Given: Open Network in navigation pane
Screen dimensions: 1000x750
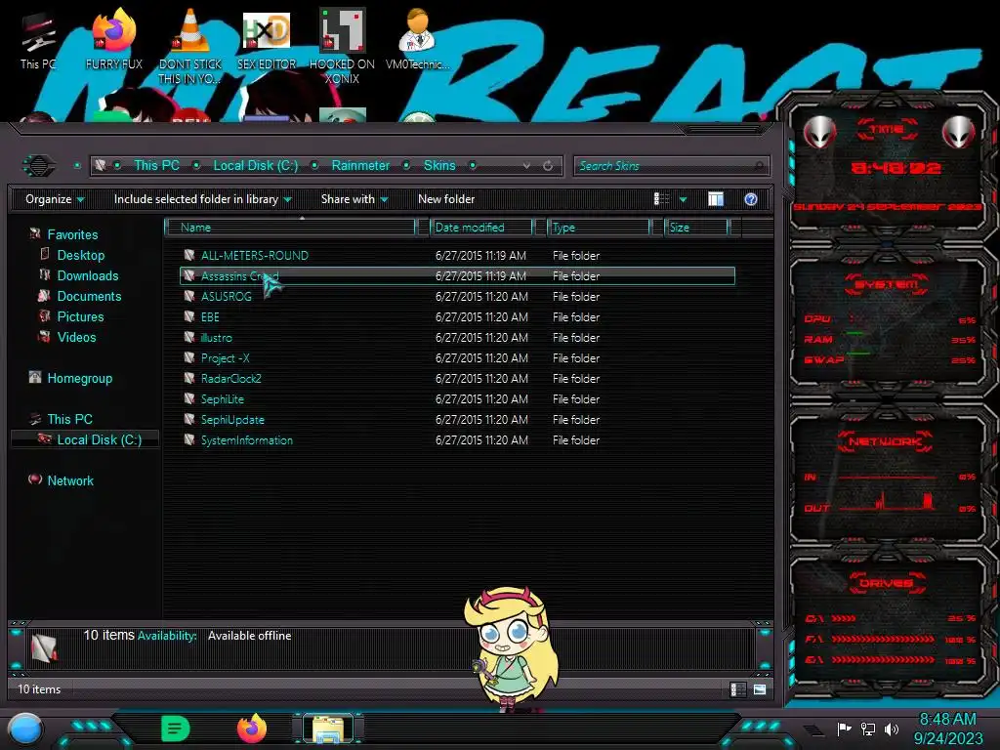Looking at the screenshot, I should click(70, 480).
